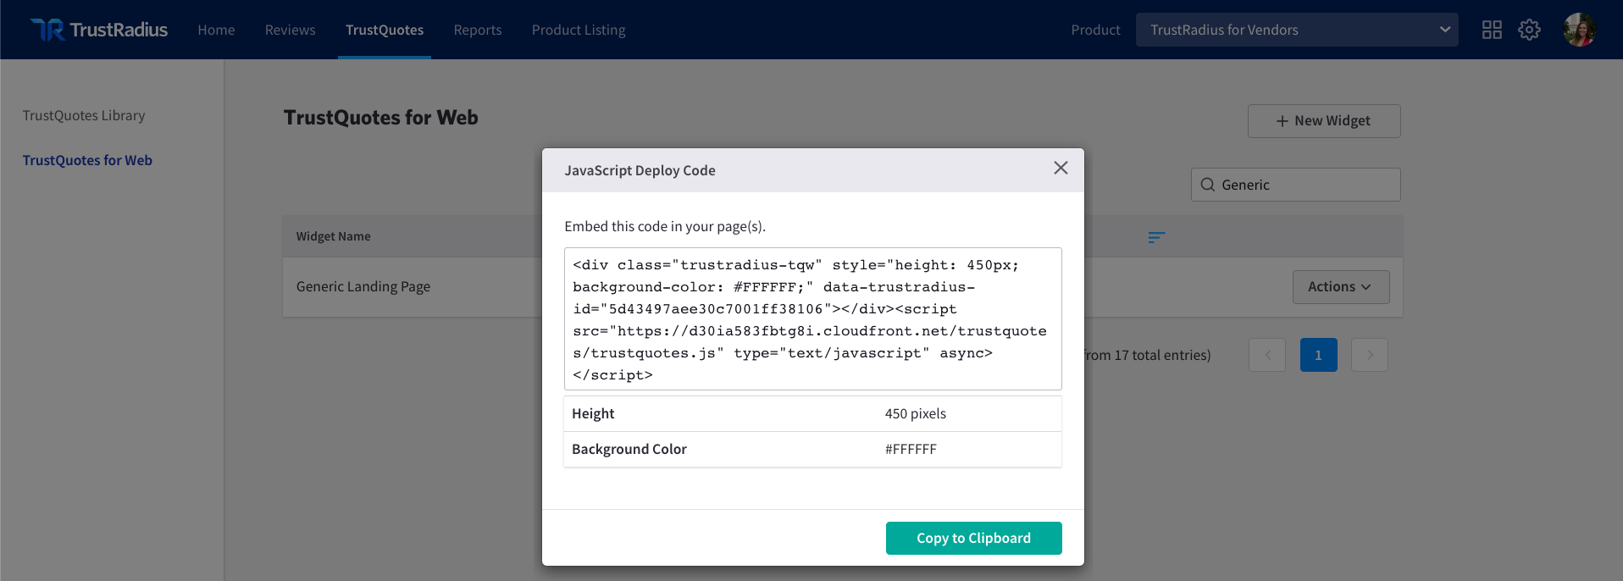Open the Product Listing tab
Screen dimensions: 1623x581
point(579,30)
